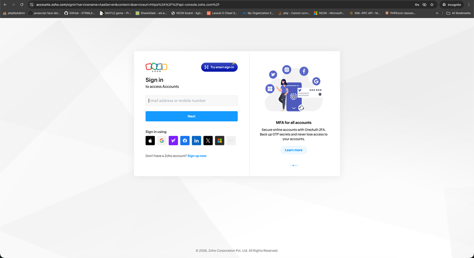Click the carousel slide indicator dots
Screen dimensions: 474x258
(x=294, y=165)
